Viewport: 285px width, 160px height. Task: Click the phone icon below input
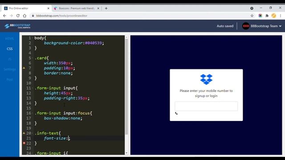click(176, 113)
